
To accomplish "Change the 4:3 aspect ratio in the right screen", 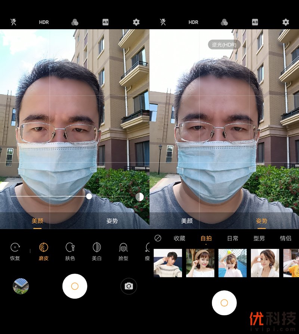I will (255, 22).
